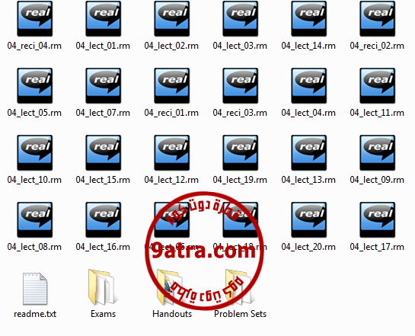Click the 04_lect_15.rm file icon
The height and width of the screenshot is (336, 415).
[104, 152]
